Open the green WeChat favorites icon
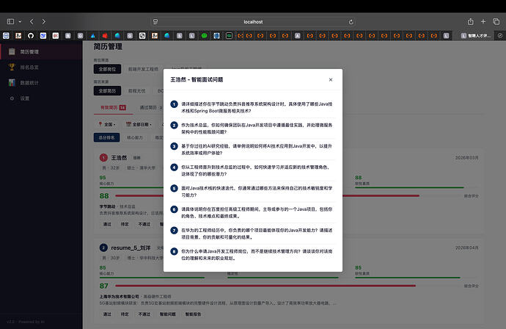This screenshot has width=506, height=329. [204, 35]
